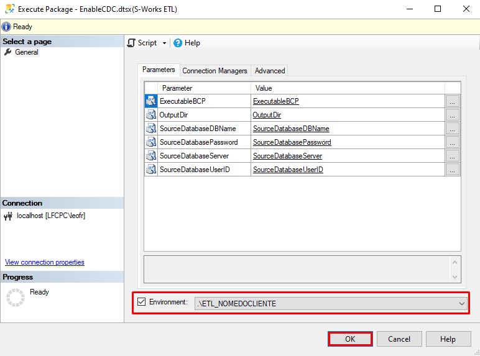Click the SourceDatabaseDBName value link
This screenshot has width=480, height=356.
(291, 129)
